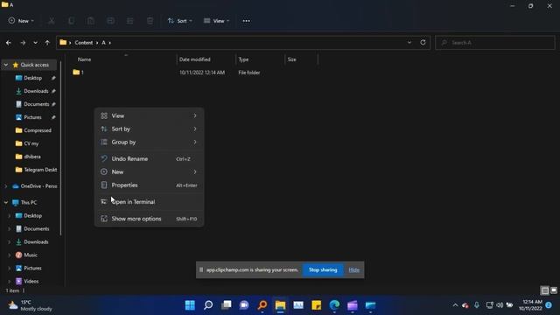Open Task View on the taskbar
The height and width of the screenshot is (315, 560).
227,305
